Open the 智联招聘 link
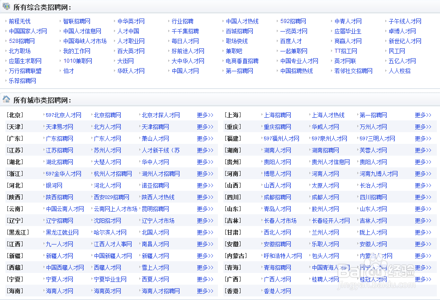The height and width of the screenshot is (300, 440). pos(76,21)
